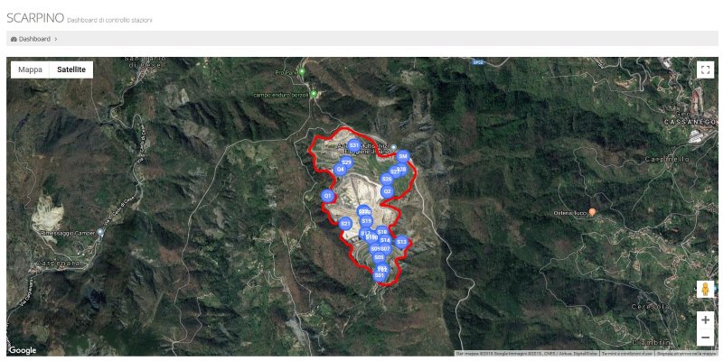
Task: Open the S29 station marker
Action: point(346,162)
